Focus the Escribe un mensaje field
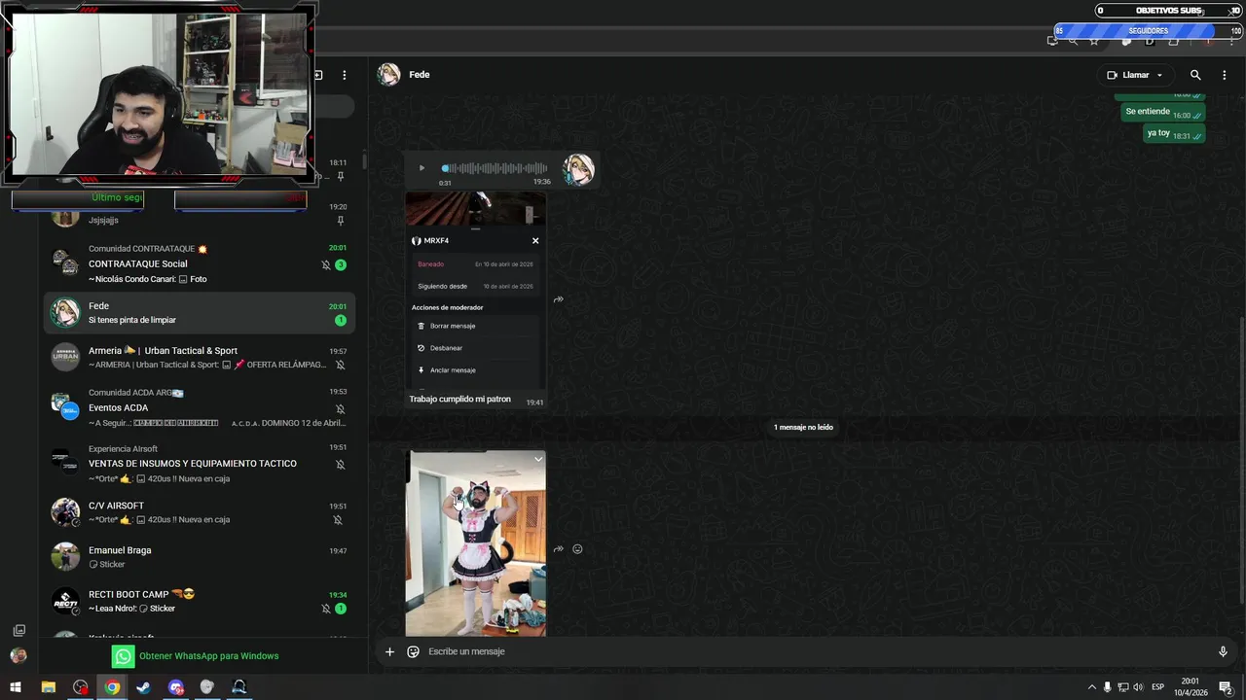1246x700 pixels. point(816,651)
